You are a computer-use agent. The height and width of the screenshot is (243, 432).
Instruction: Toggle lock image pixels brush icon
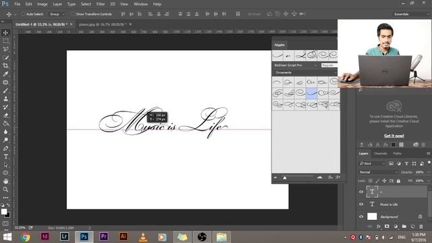[x=377, y=181]
